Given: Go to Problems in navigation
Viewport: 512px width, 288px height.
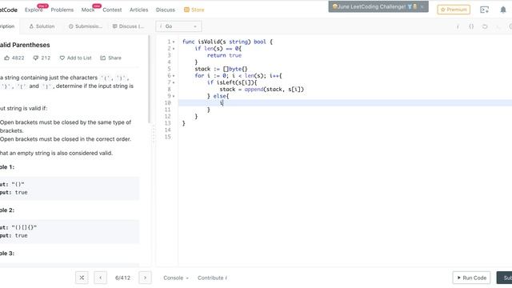Looking at the screenshot, I should [62, 10].
